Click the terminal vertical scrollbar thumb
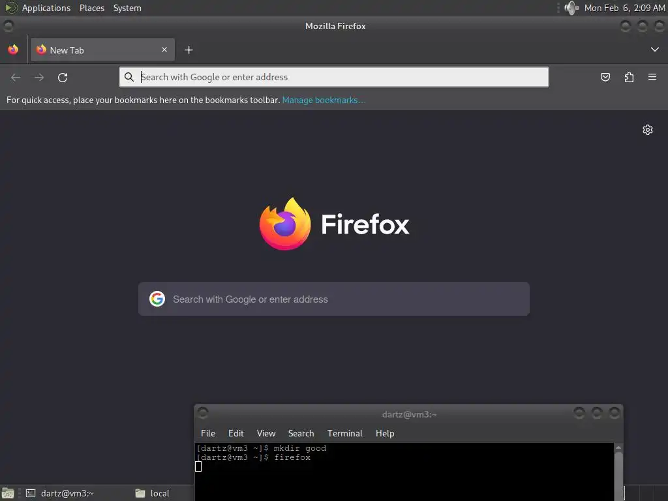Viewport: 668px width, 501px height. (618, 476)
